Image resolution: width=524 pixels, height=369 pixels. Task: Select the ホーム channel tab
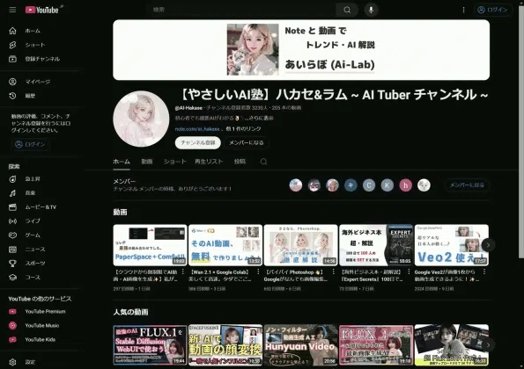(x=122, y=162)
